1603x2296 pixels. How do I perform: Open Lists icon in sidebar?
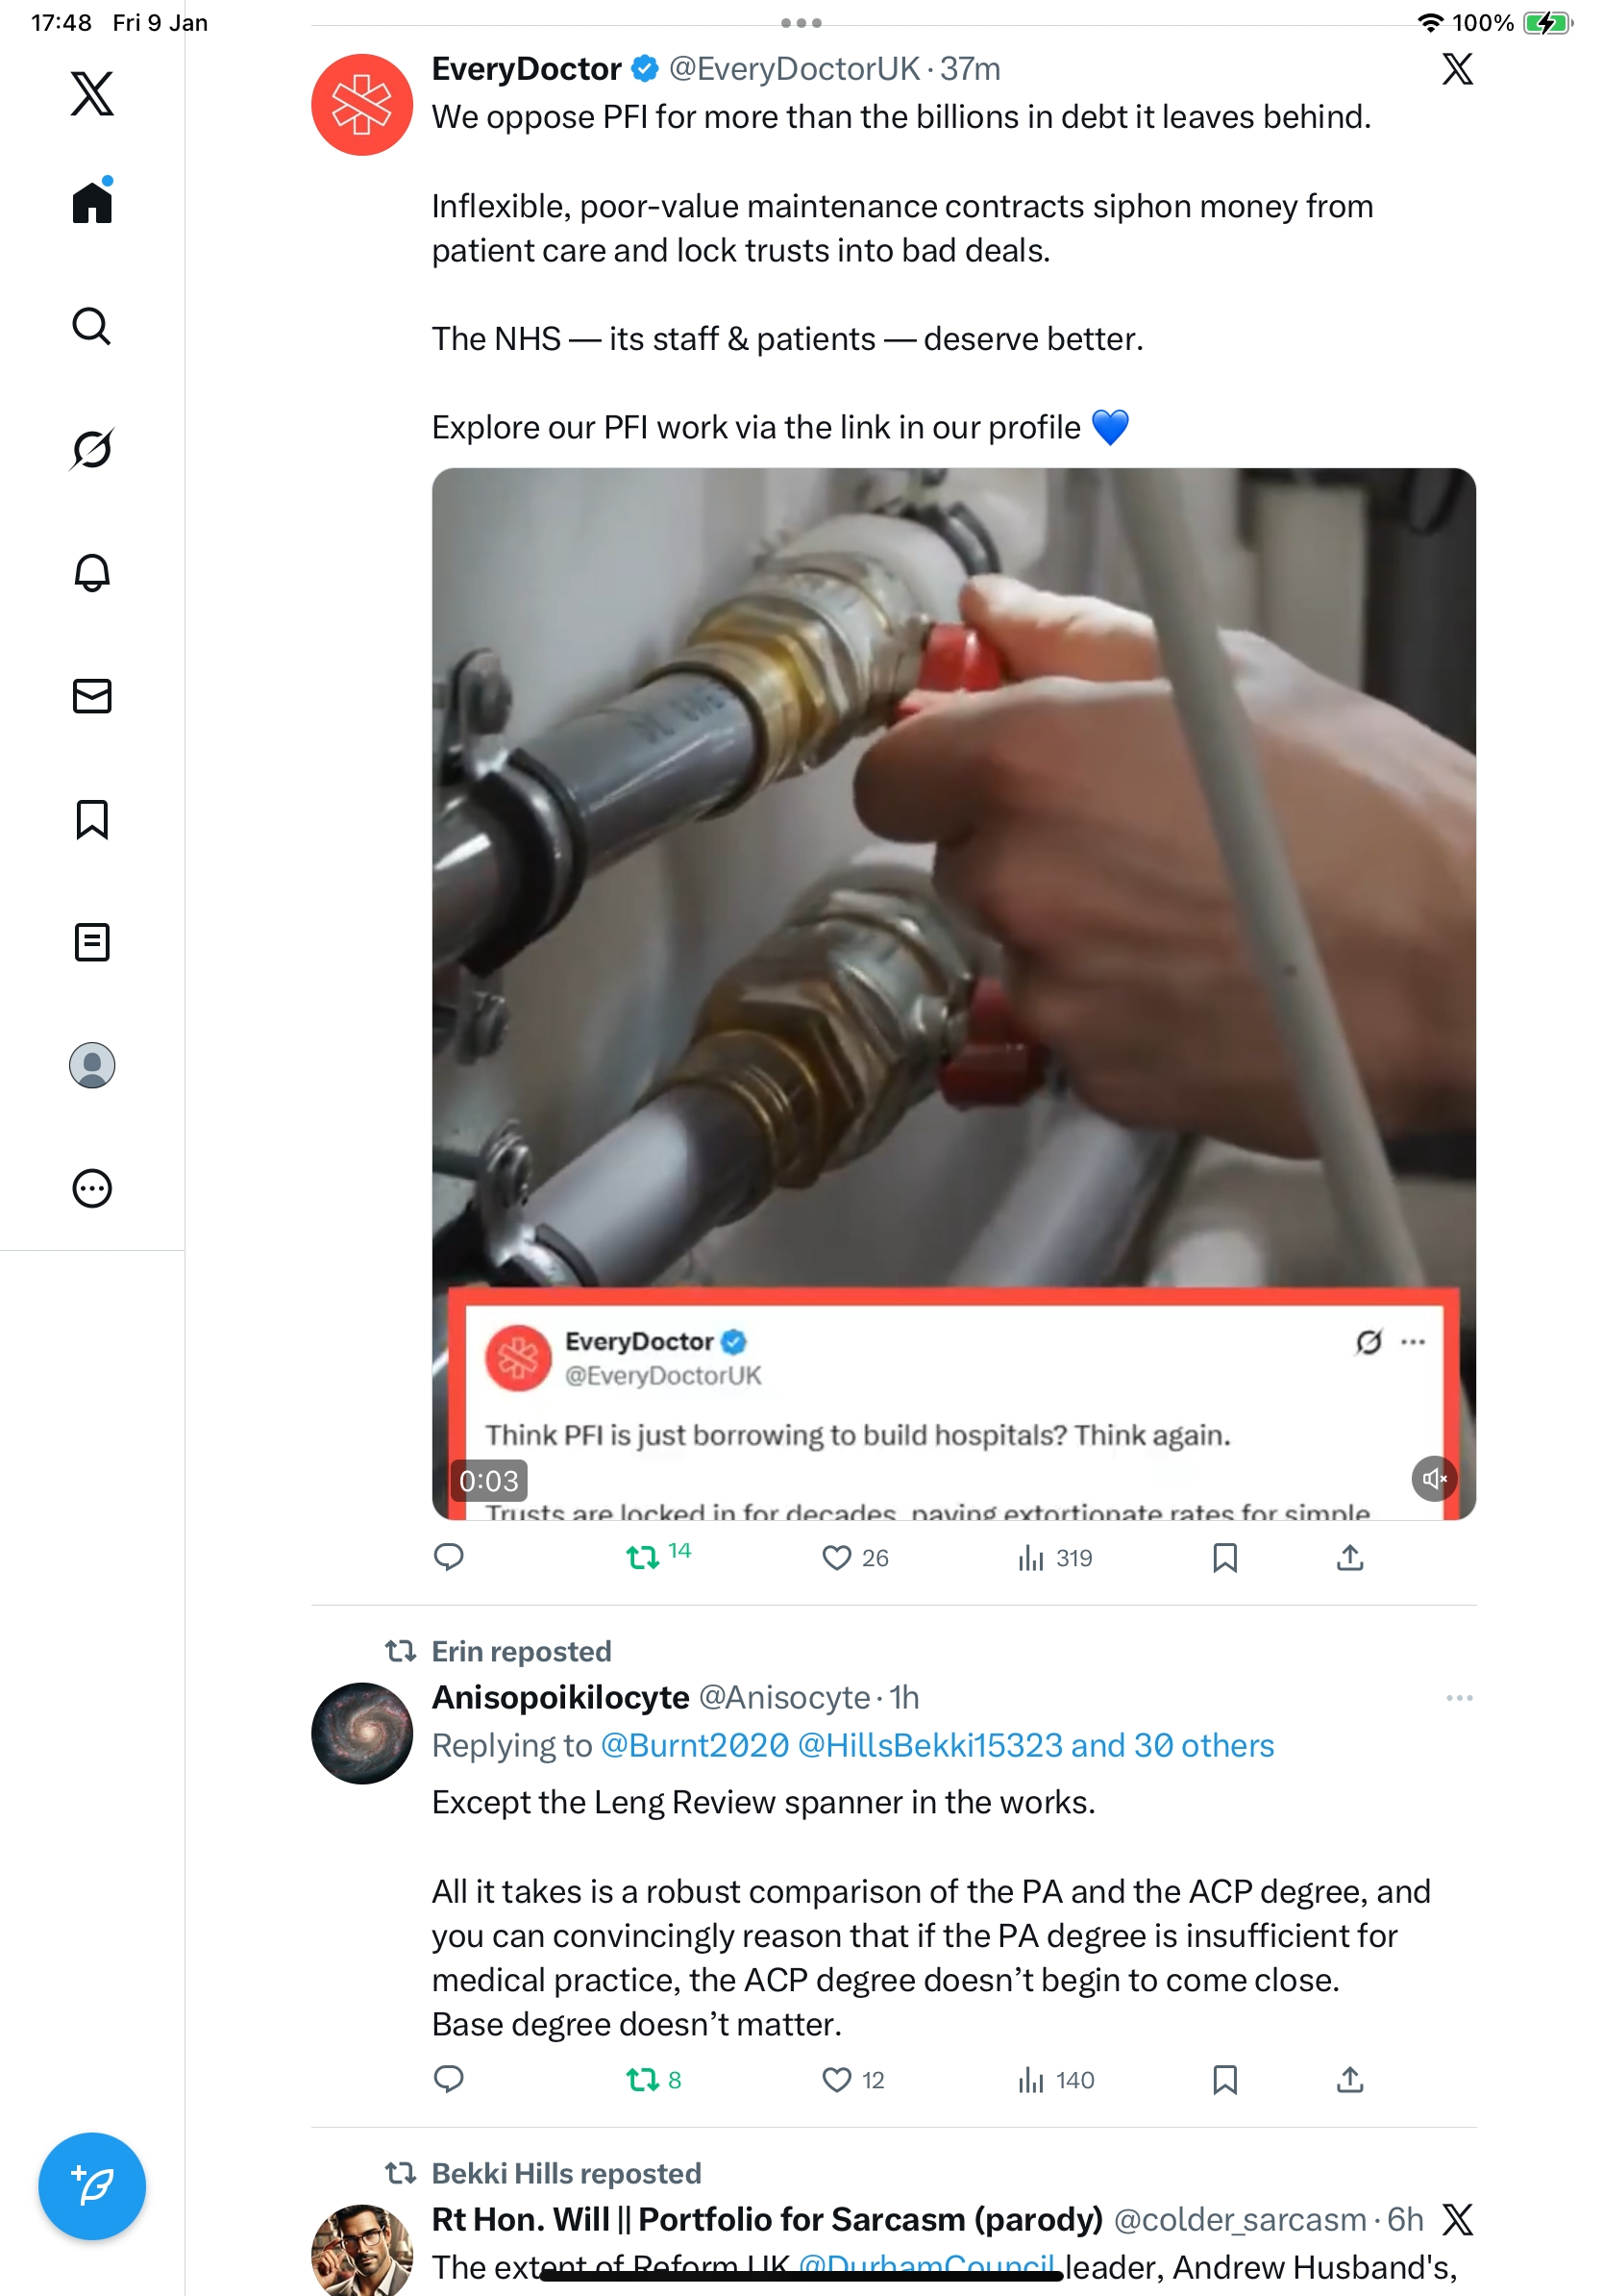coord(92,942)
